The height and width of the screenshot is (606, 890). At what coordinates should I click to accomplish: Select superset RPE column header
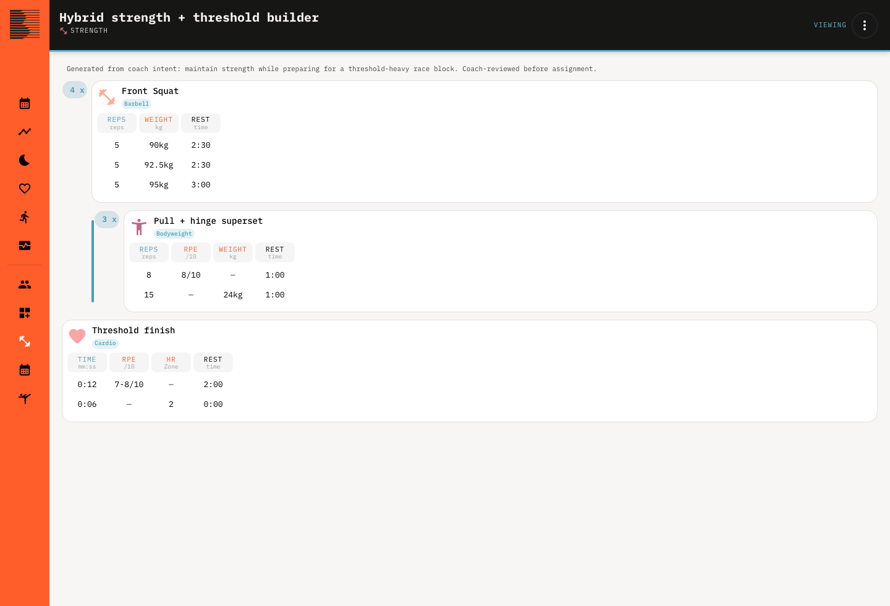[191, 252]
